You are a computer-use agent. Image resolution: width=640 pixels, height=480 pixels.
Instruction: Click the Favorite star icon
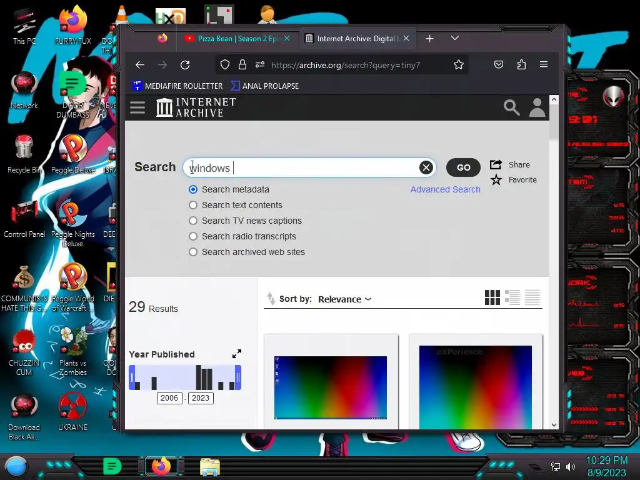point(496,179)
